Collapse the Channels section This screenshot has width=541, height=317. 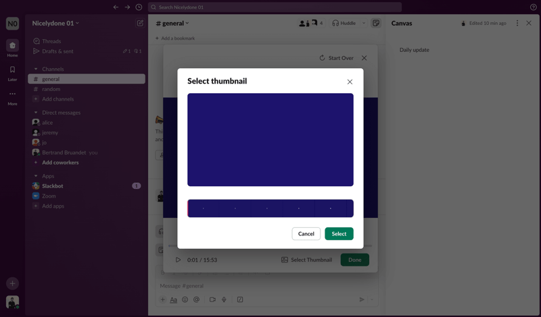pos(36,69)
